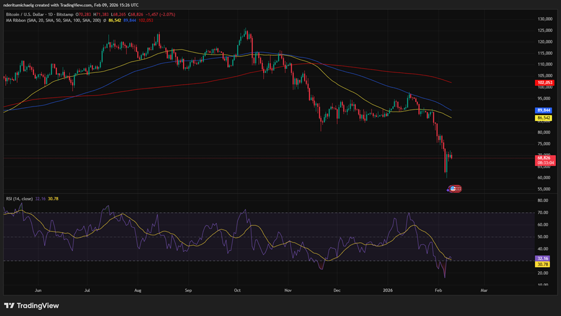Viewport: 561px width, 316px height.
Task: Click the TradingView logo at bottom left
Action: pyautogui.click(x=32, y=306)
